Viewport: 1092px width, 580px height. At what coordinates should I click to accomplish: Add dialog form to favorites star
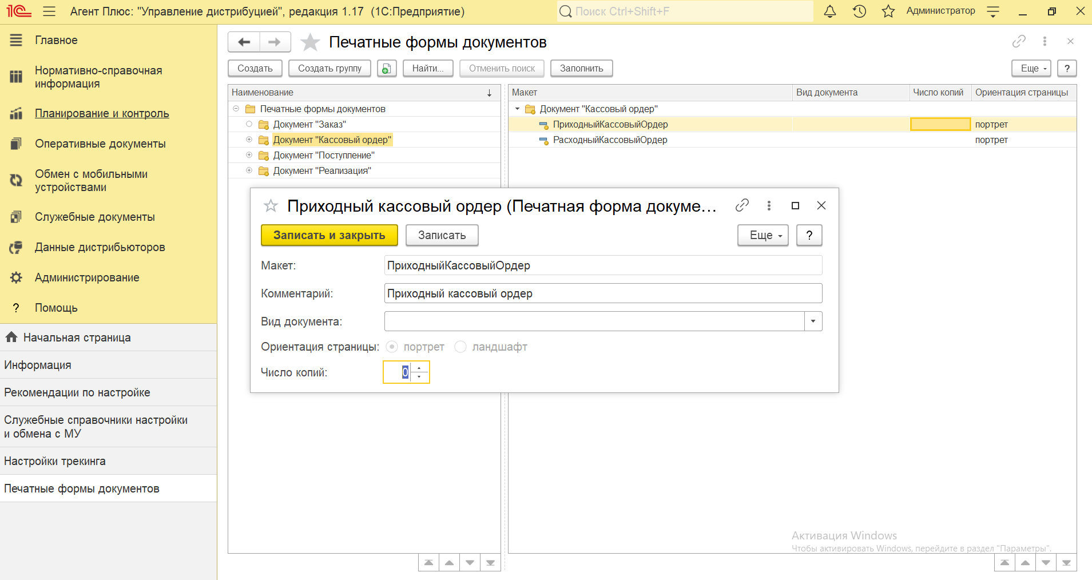[271, 206]
